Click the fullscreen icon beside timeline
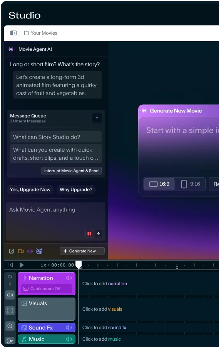The height and width of the screenshot is (348, 219). [10, 310]
